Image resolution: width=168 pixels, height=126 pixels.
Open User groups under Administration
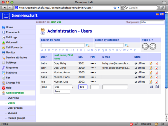point(15,108)
